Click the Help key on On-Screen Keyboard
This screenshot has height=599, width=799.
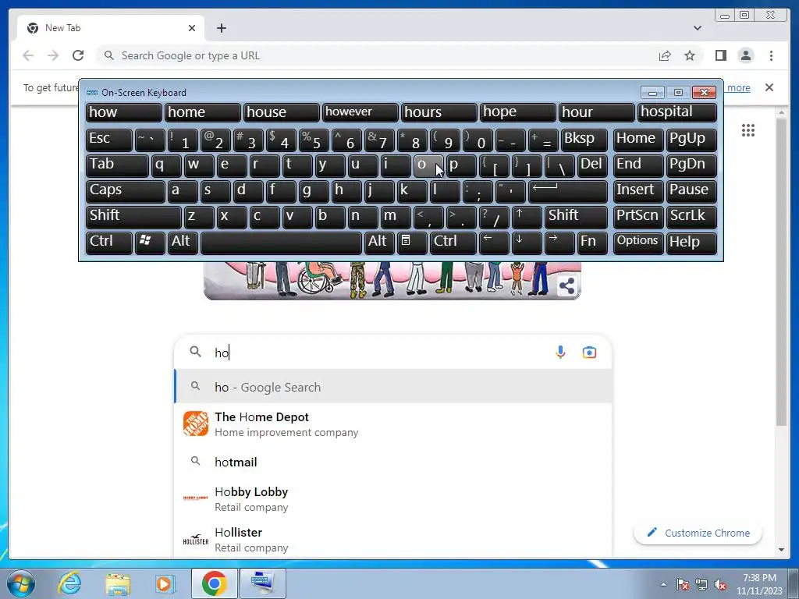(691, 242)
